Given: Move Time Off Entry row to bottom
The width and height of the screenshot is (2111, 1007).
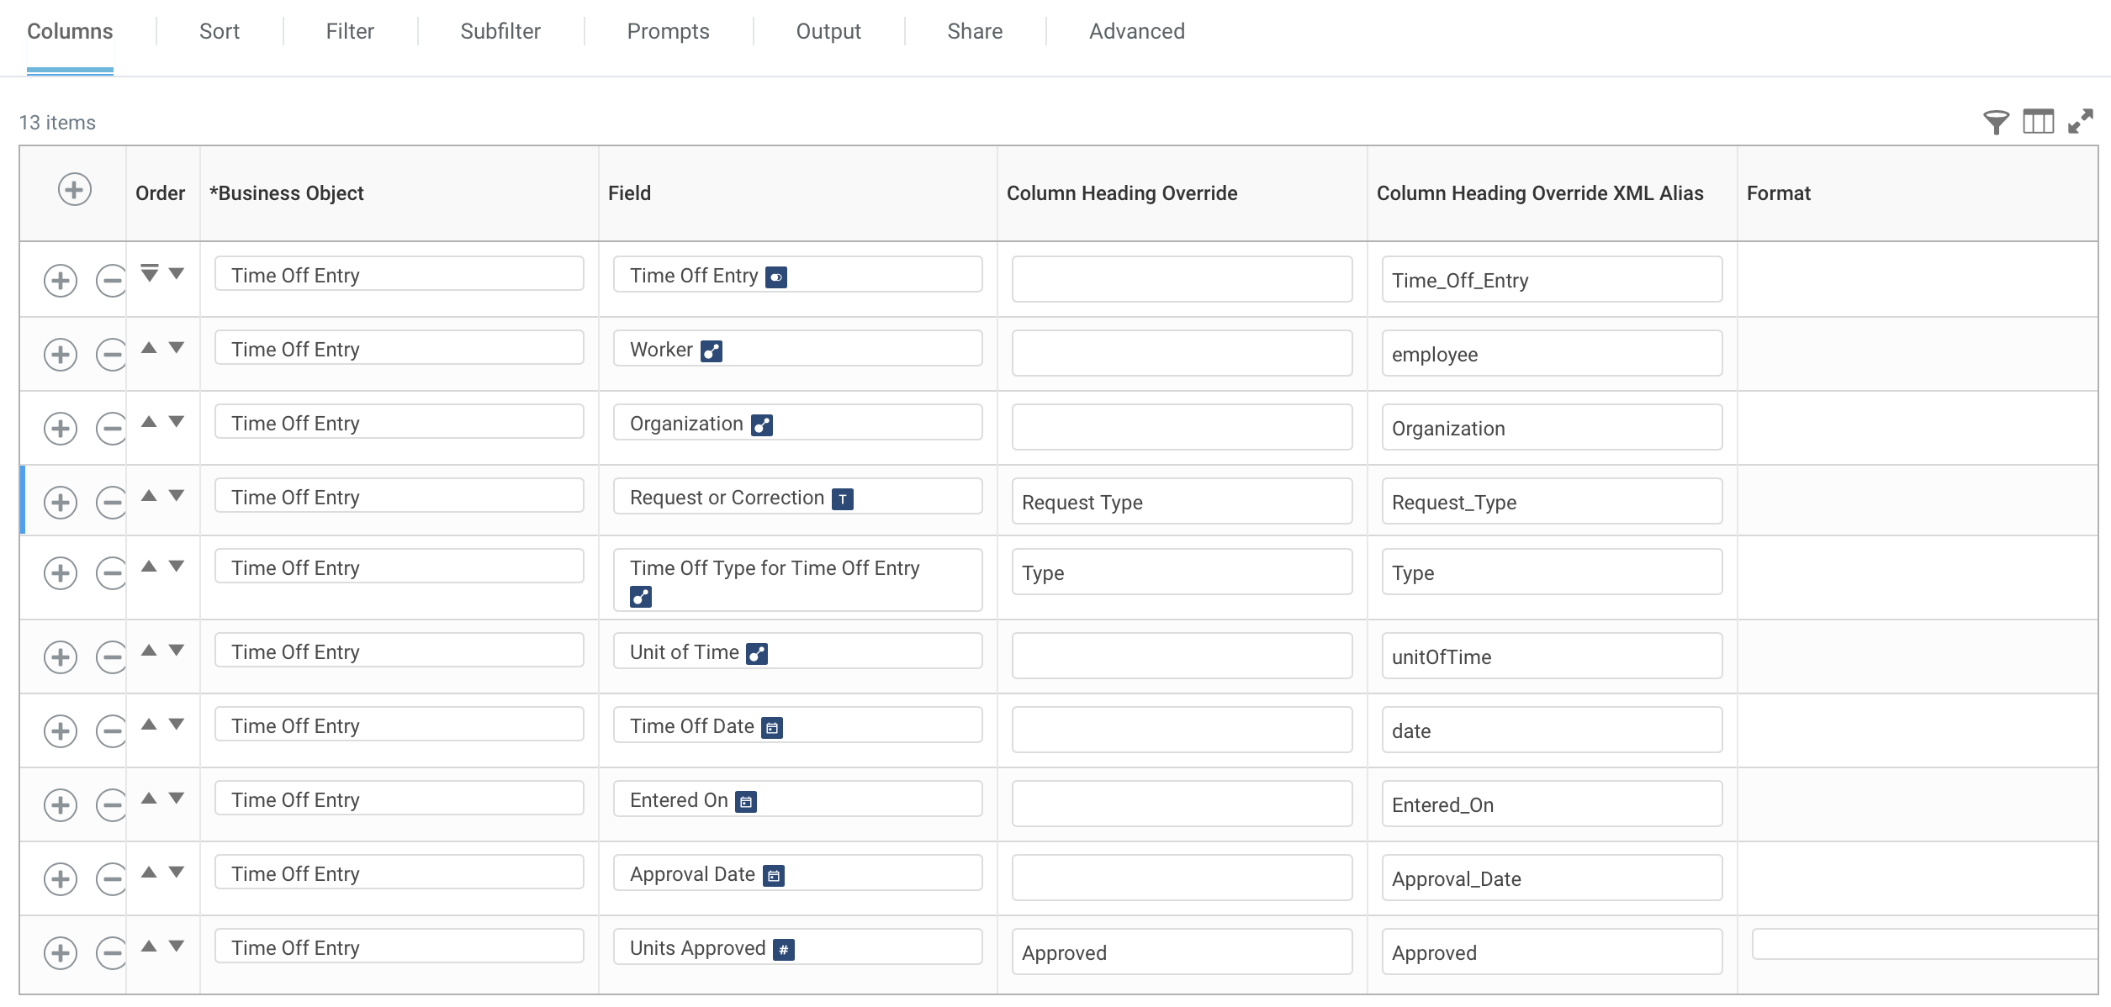Looking at the screenshot, I should [149, 273].
